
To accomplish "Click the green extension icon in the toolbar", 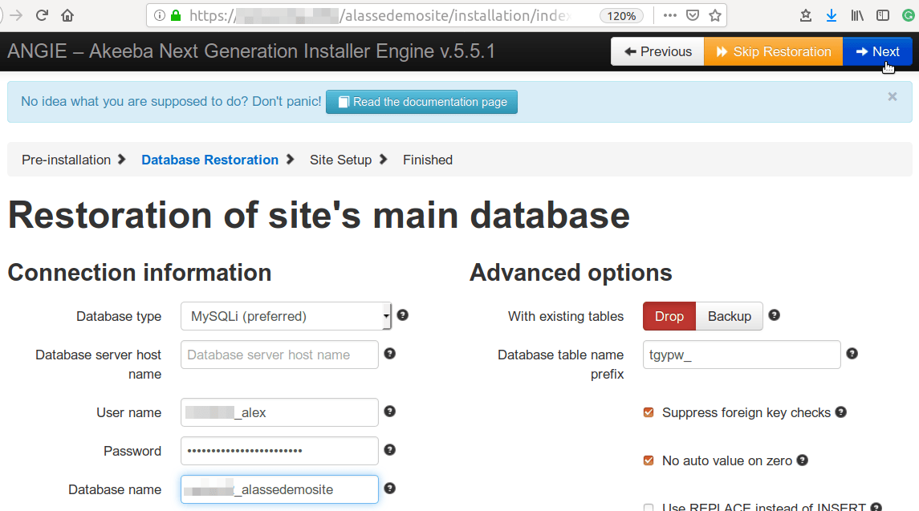I will (909, 16).
